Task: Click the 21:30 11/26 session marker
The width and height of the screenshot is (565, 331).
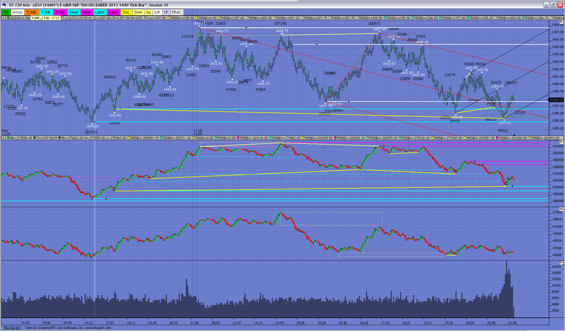Action: click(x=198, y=132)
